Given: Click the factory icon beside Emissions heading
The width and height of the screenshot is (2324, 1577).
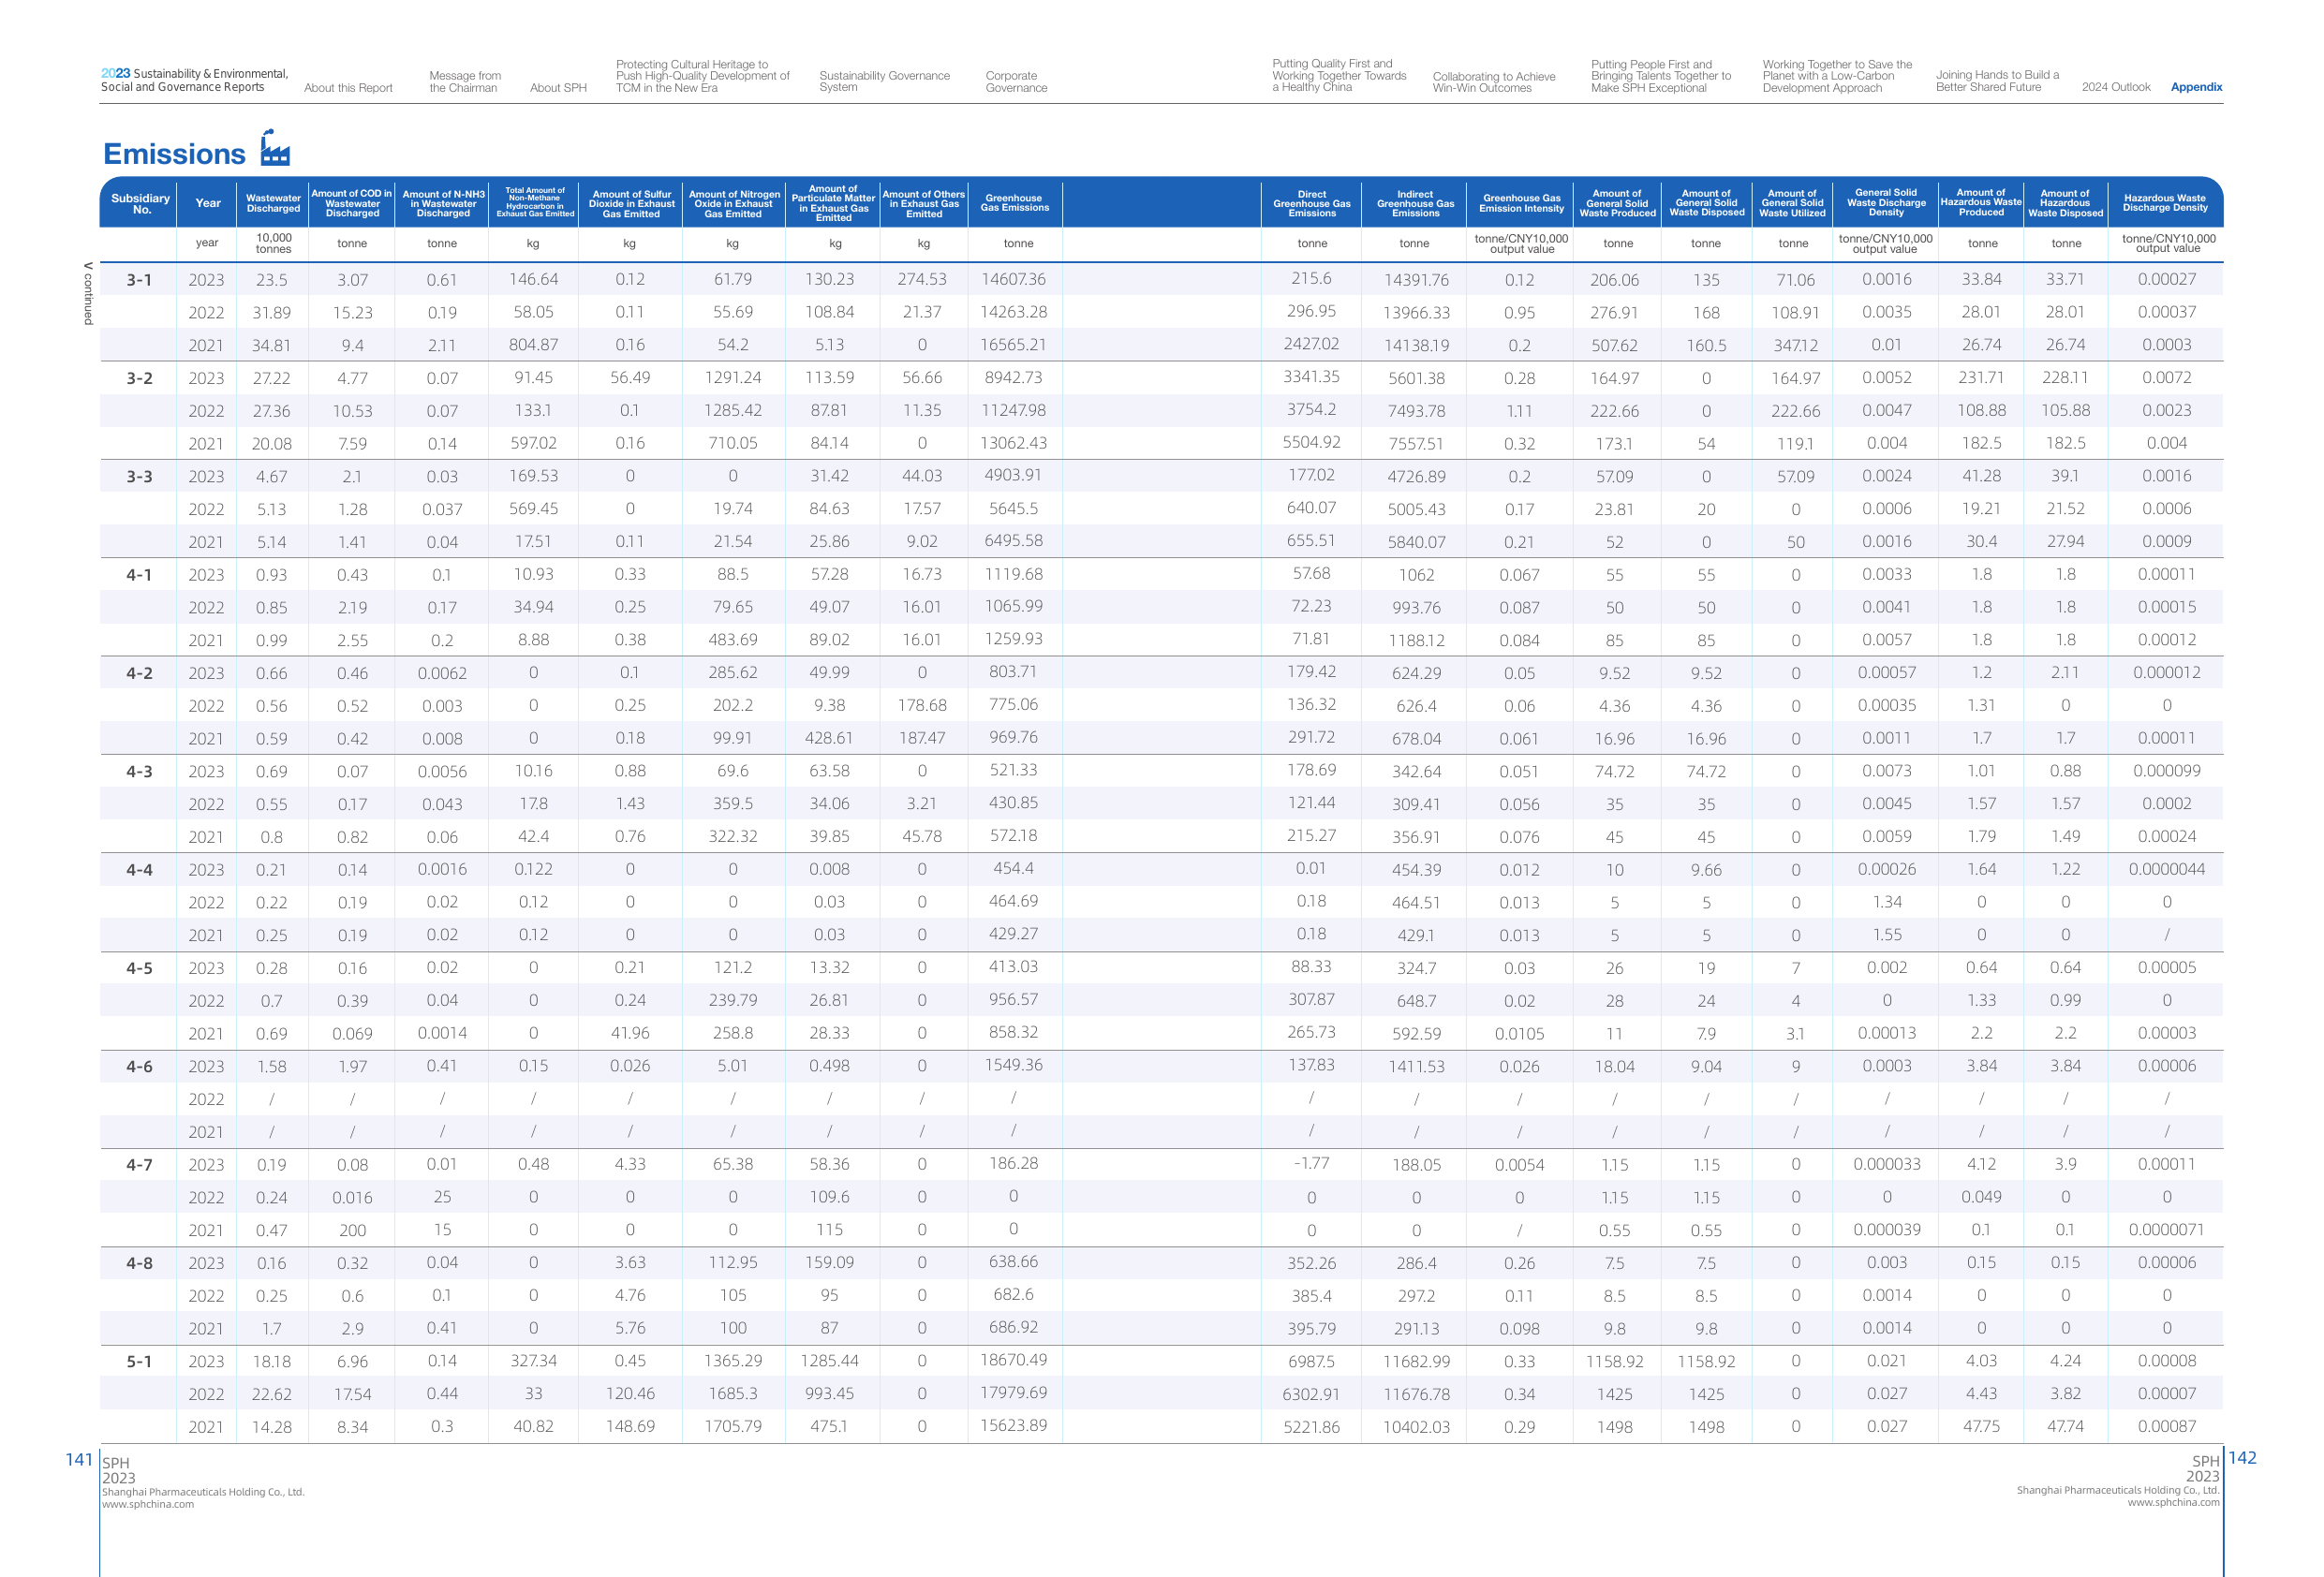Looking at the screenshot, I should click(275, 148).
